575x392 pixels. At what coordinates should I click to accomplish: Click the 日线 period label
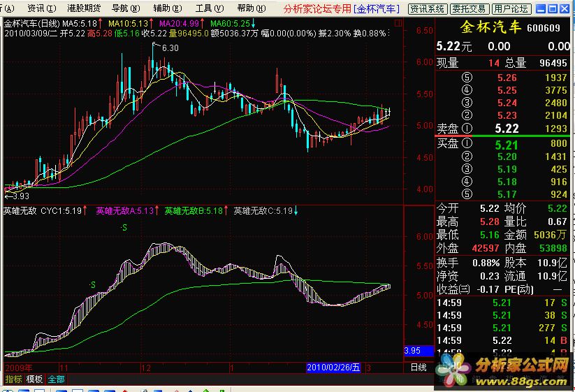pyautogui.click(x=418, y=368)
